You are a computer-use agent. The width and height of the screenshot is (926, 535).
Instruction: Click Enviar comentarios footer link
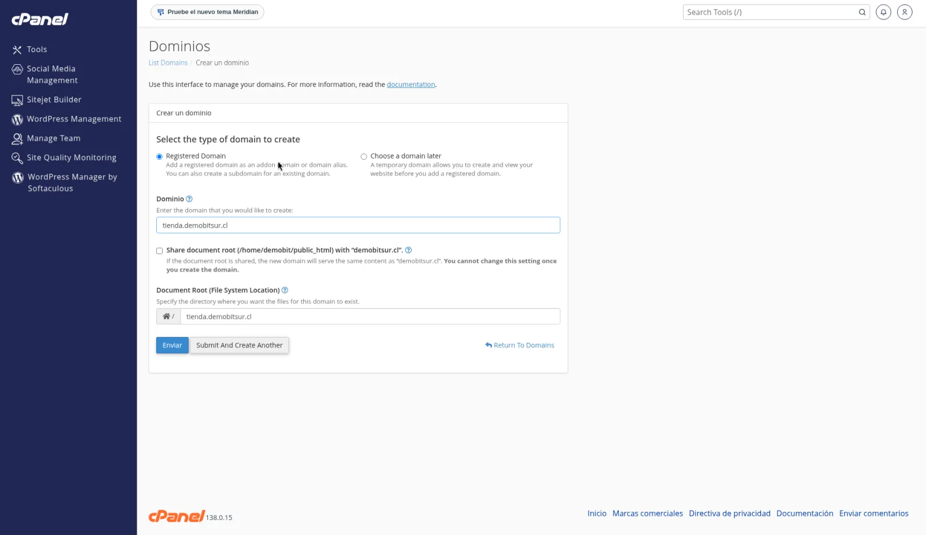[x=873, y=514]
